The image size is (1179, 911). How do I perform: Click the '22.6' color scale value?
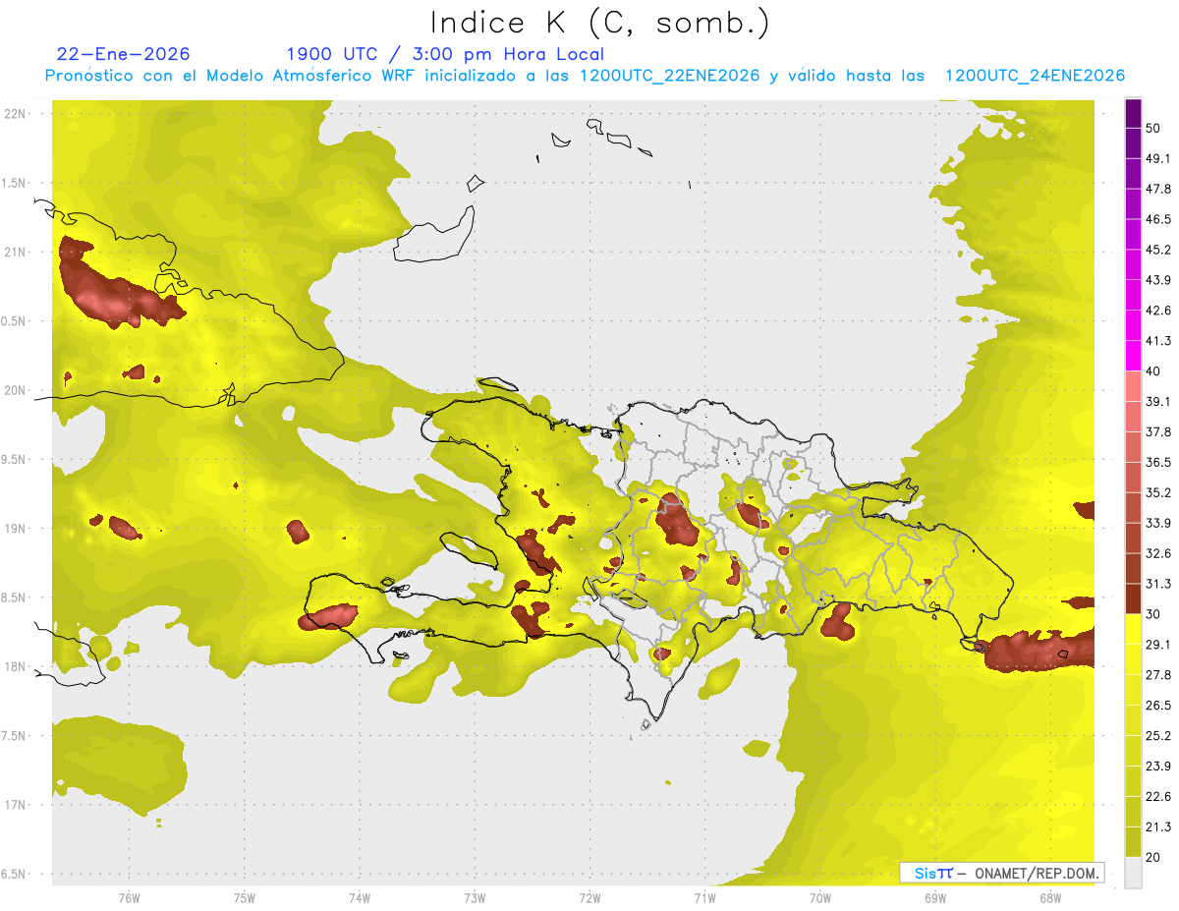click(x=1158, y=797)
